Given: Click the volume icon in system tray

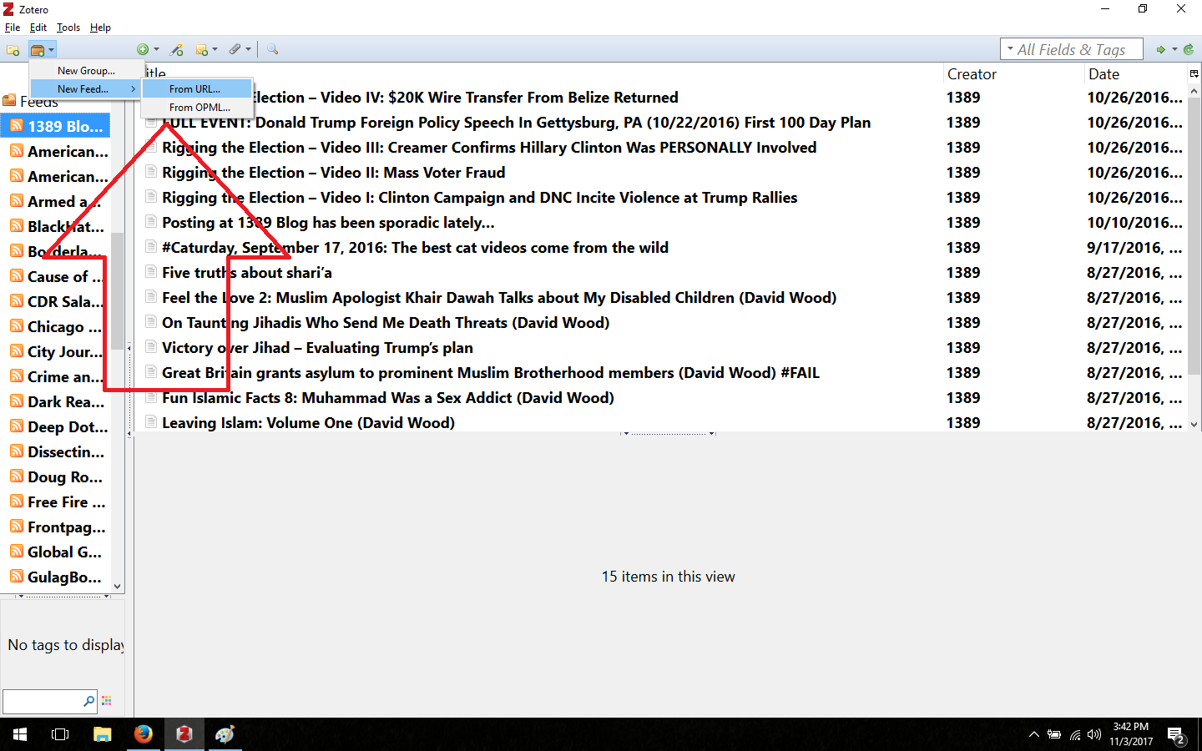Looking at the screenshot, I should tap(1094, 735).
